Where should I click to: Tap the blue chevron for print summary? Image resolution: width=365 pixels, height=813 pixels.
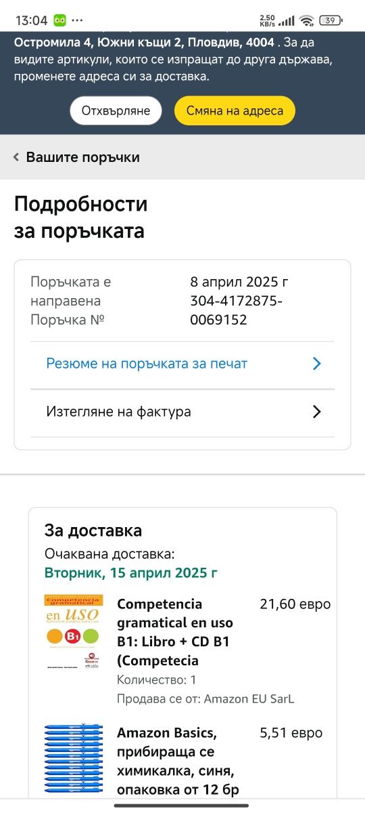click(x=316, y=364)
